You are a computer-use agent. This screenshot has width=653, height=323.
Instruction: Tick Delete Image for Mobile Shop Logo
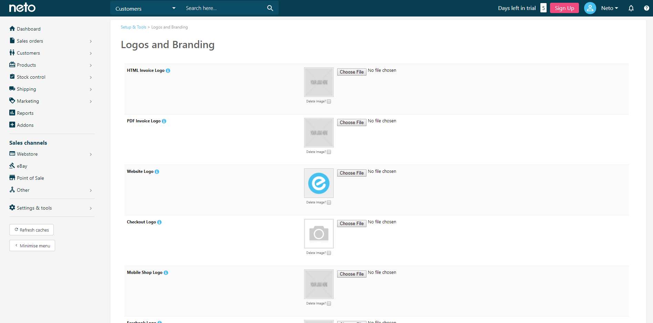(x=329, y=303)
